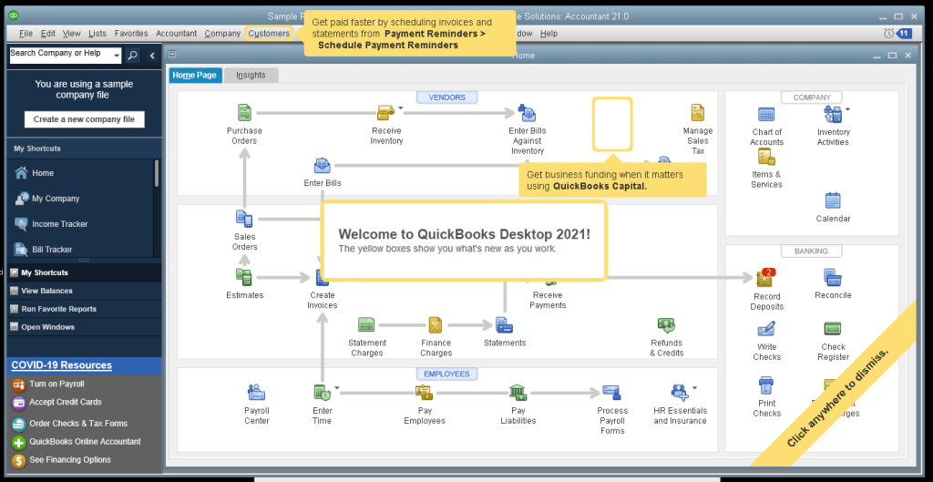The width and height of the screenshot is (933, 482).
Task: Click See Financing Options
Action: [70, 460]
